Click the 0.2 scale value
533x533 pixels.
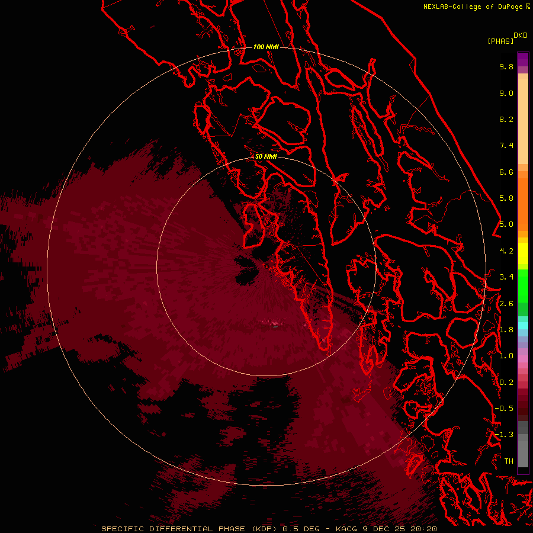click(506, 383)
